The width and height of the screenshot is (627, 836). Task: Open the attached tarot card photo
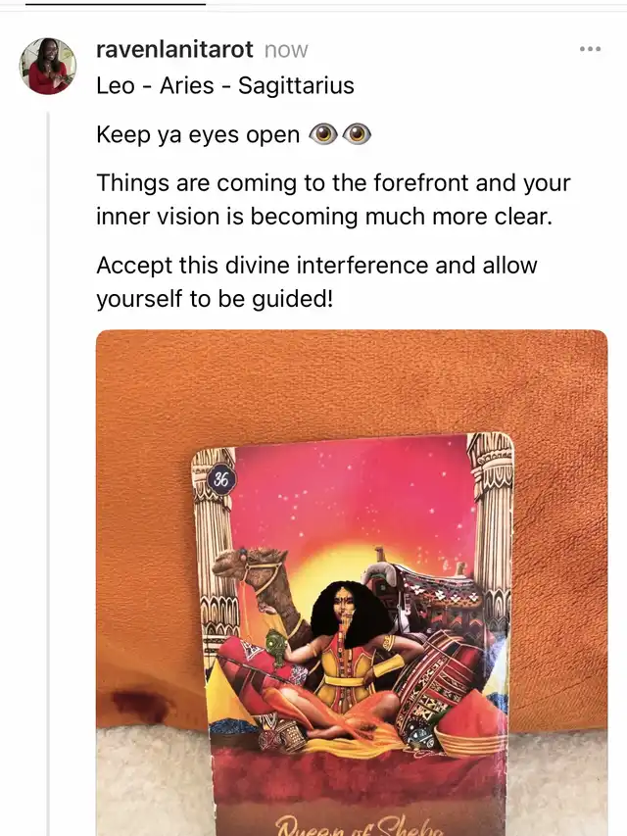(352, 583)
